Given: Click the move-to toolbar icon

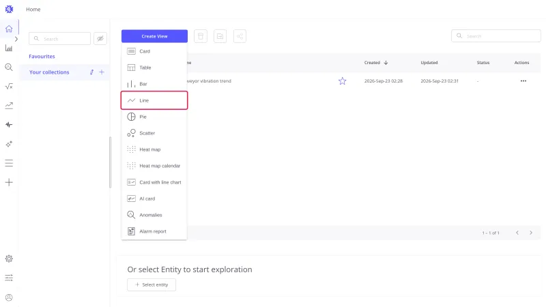Looking at the screenshot, I should 220,36.
